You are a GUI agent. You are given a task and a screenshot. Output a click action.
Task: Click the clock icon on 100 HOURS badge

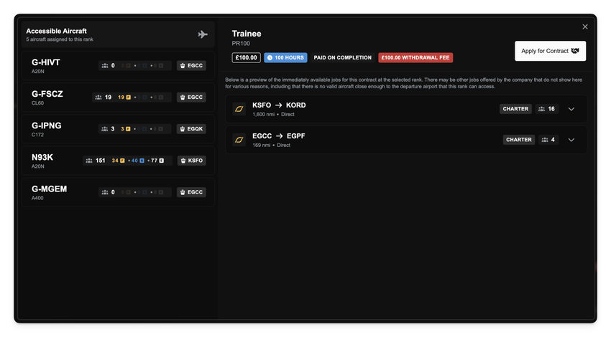coord(270,57)
